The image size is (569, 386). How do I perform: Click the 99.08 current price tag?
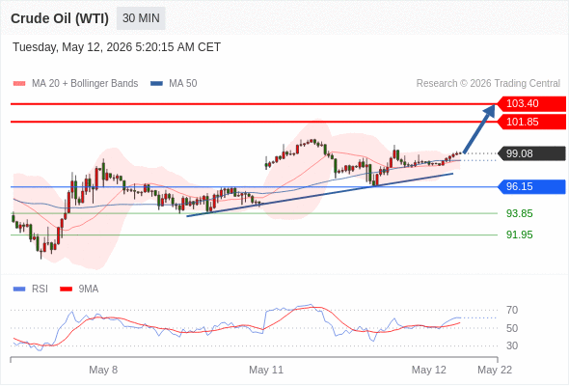tap(531, 153)
